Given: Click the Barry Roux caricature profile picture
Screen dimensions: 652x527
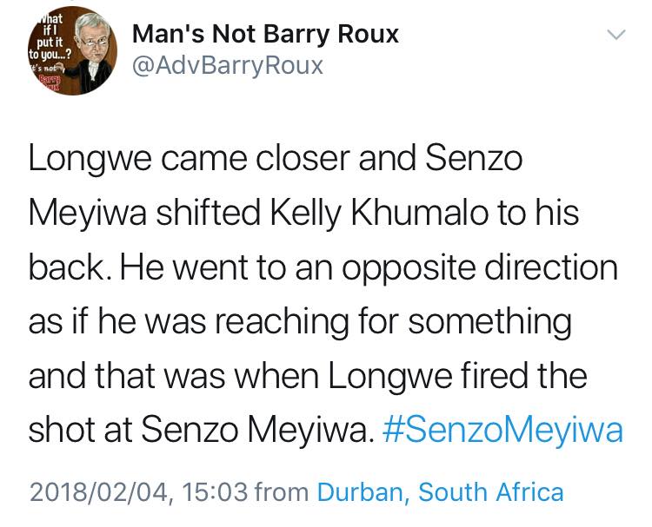Looking at the screenshot, I should tap(72, 50).
